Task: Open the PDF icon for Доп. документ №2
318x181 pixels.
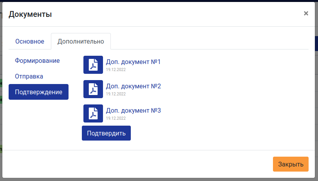Action: coord(93,89)
